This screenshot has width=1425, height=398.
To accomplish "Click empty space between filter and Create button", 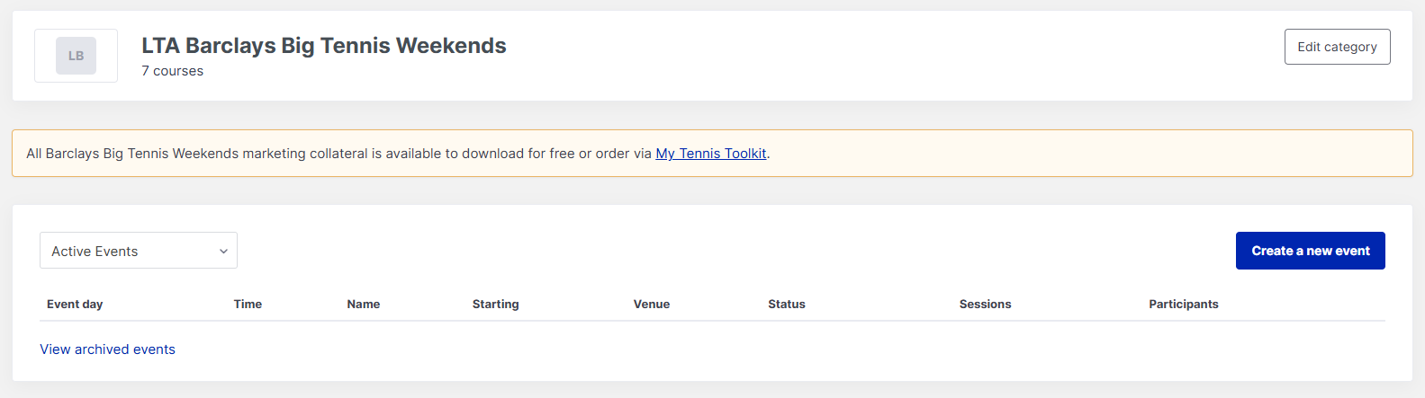I will pos(720,251).
